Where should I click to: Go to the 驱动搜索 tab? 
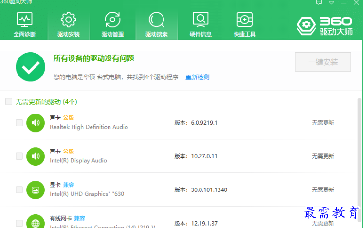[157, 24]
